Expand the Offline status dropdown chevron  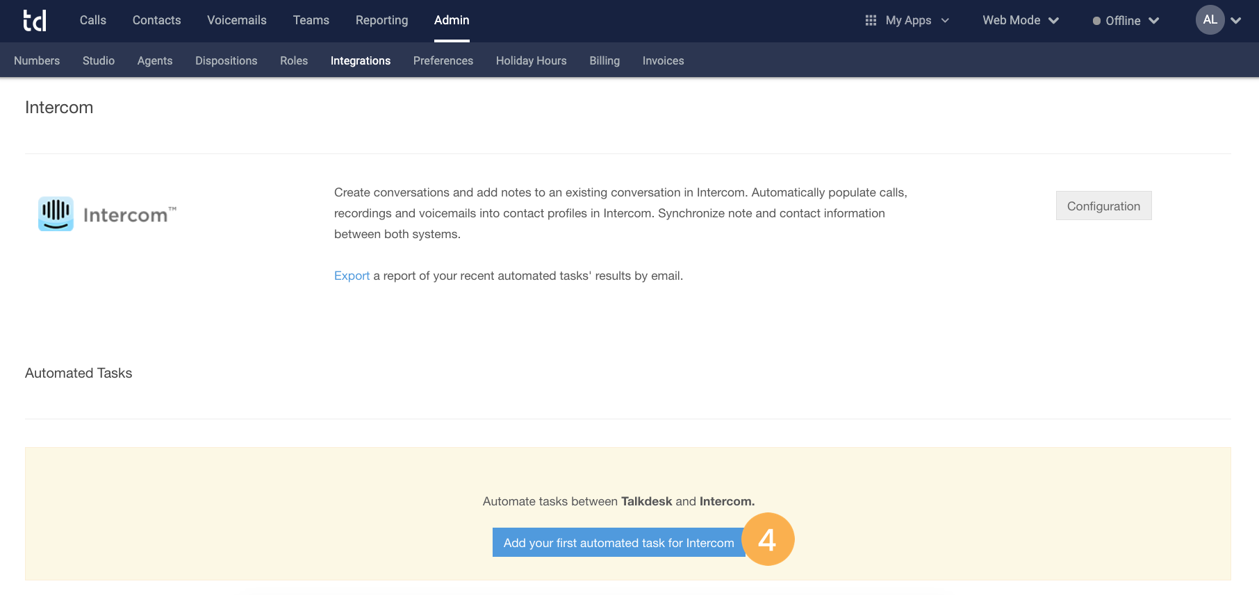coord(1154,21)
